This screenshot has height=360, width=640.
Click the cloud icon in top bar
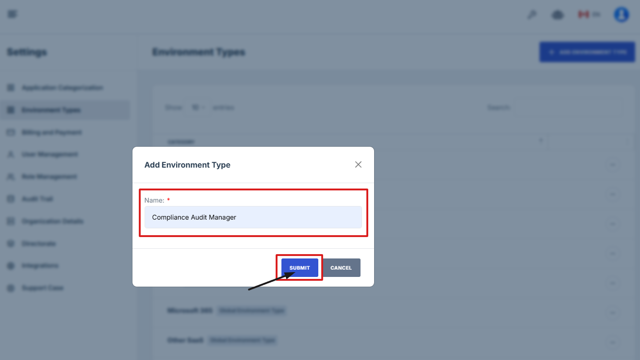pyautogui.click(x=558, y=15)
